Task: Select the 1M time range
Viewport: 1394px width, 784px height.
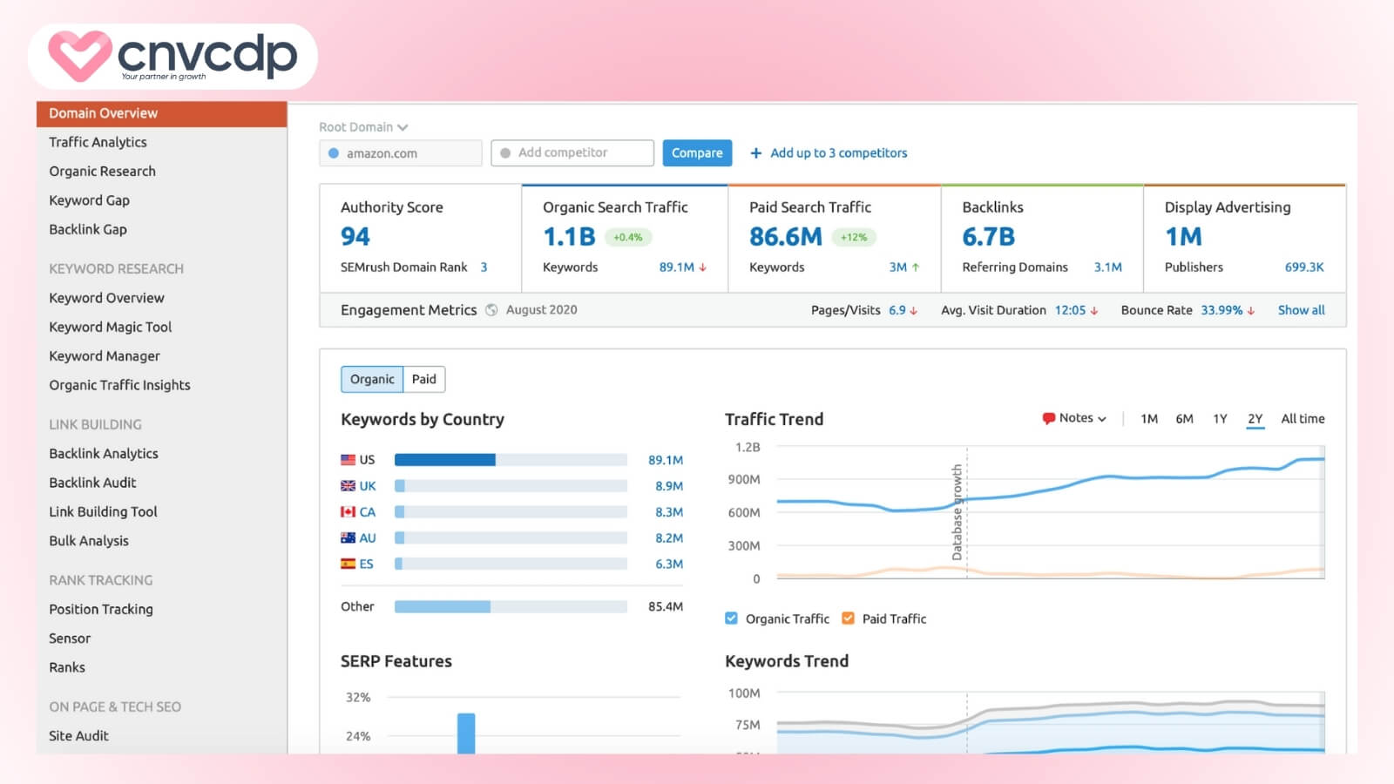Action: [1149, 419]
